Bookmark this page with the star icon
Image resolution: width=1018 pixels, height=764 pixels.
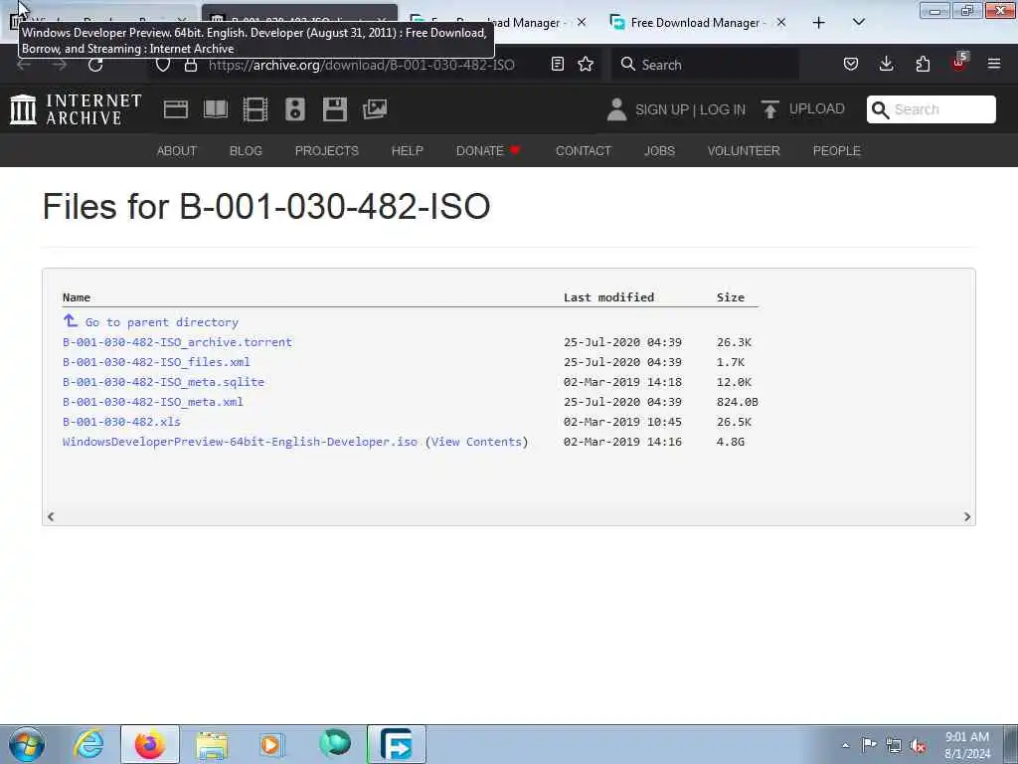[x=586, y=64]
